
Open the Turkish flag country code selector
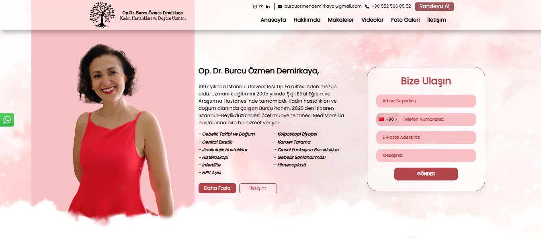tap(387, 119)
